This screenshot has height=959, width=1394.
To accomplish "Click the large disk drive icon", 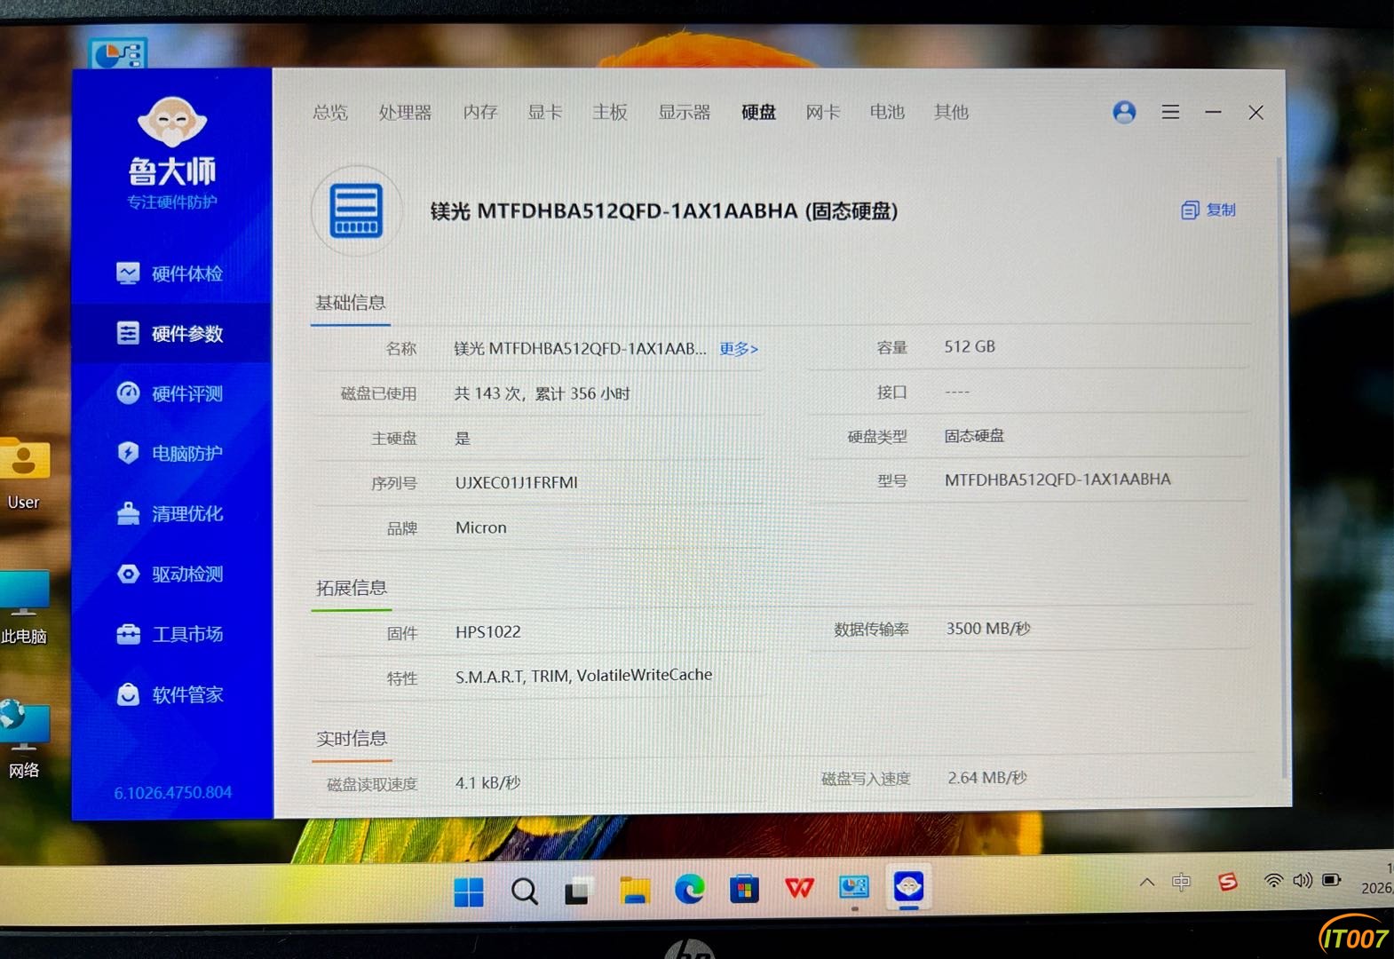I will (x=356, y=210).
